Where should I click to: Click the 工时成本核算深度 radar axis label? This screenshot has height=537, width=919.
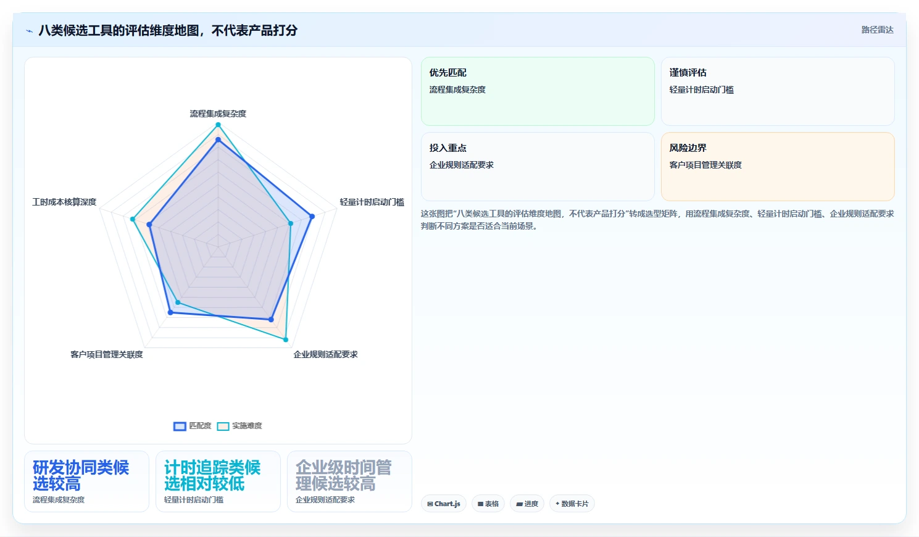[64, 202]
